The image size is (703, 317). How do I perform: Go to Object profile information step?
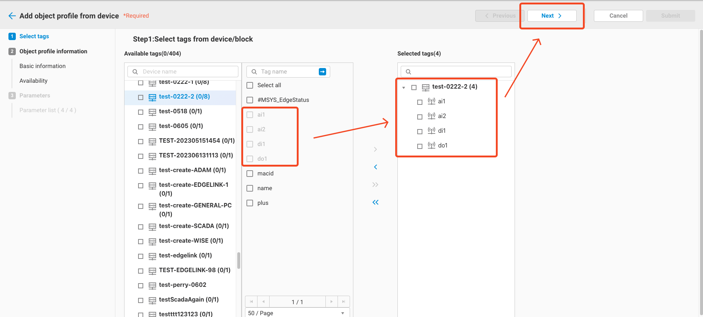coord(53,51)
